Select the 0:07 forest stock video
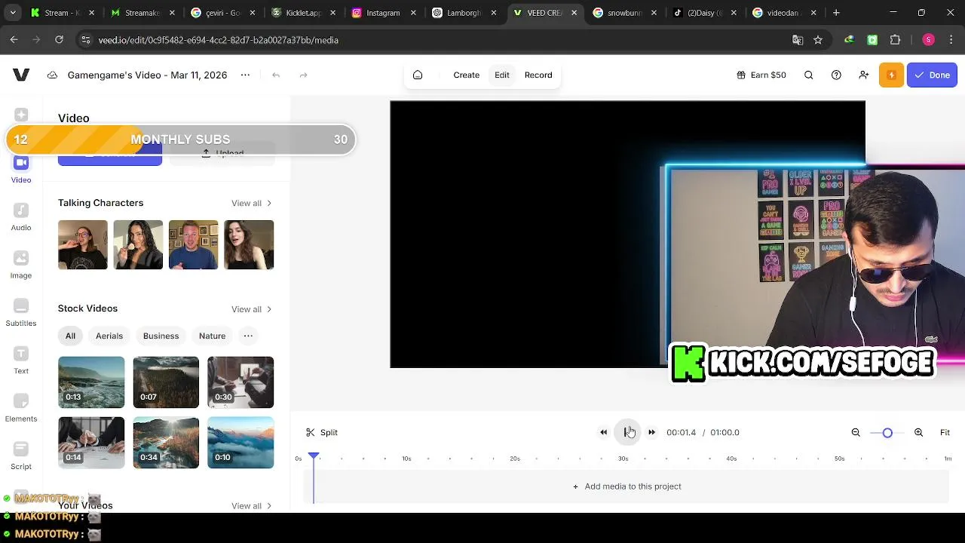The width and height of the screenshot is (965, 543). (x=166, y=382)
